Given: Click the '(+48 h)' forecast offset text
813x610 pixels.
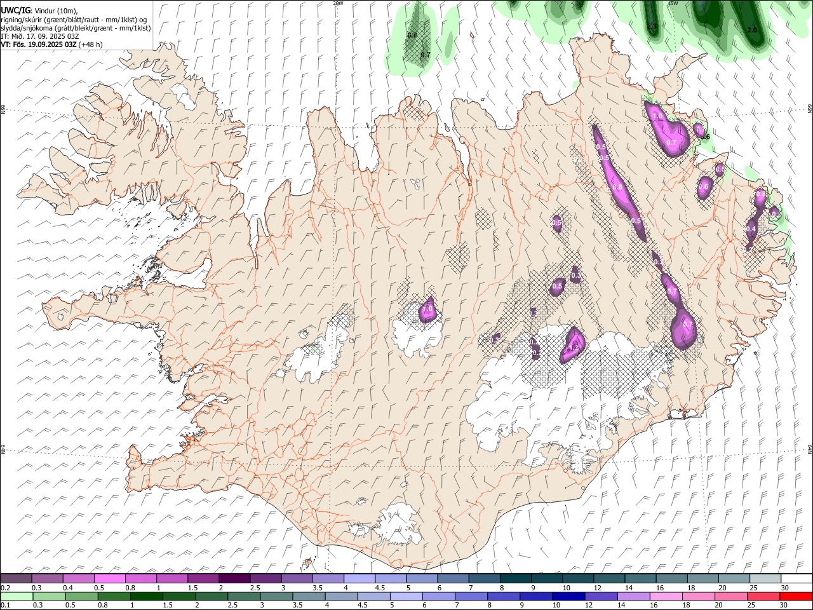Looking at the screenshot, I should [x=91, y=44].
